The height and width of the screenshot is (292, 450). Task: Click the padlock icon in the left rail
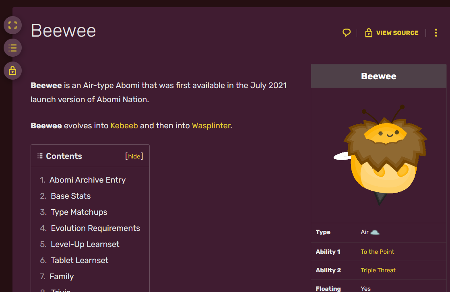(x=12, y=70)
